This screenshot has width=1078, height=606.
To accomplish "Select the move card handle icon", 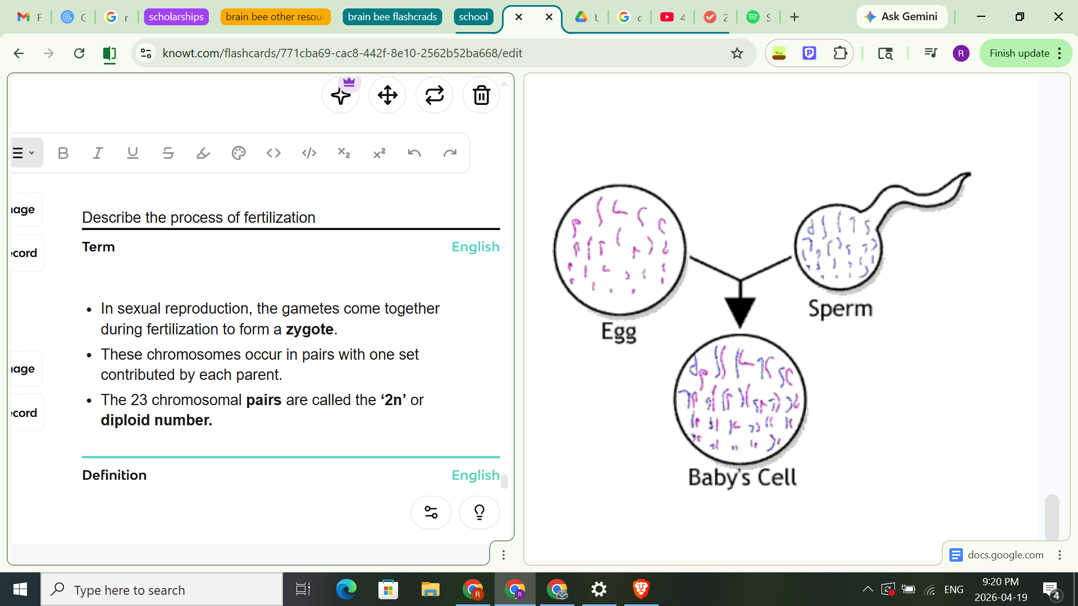I will point(387,95).
